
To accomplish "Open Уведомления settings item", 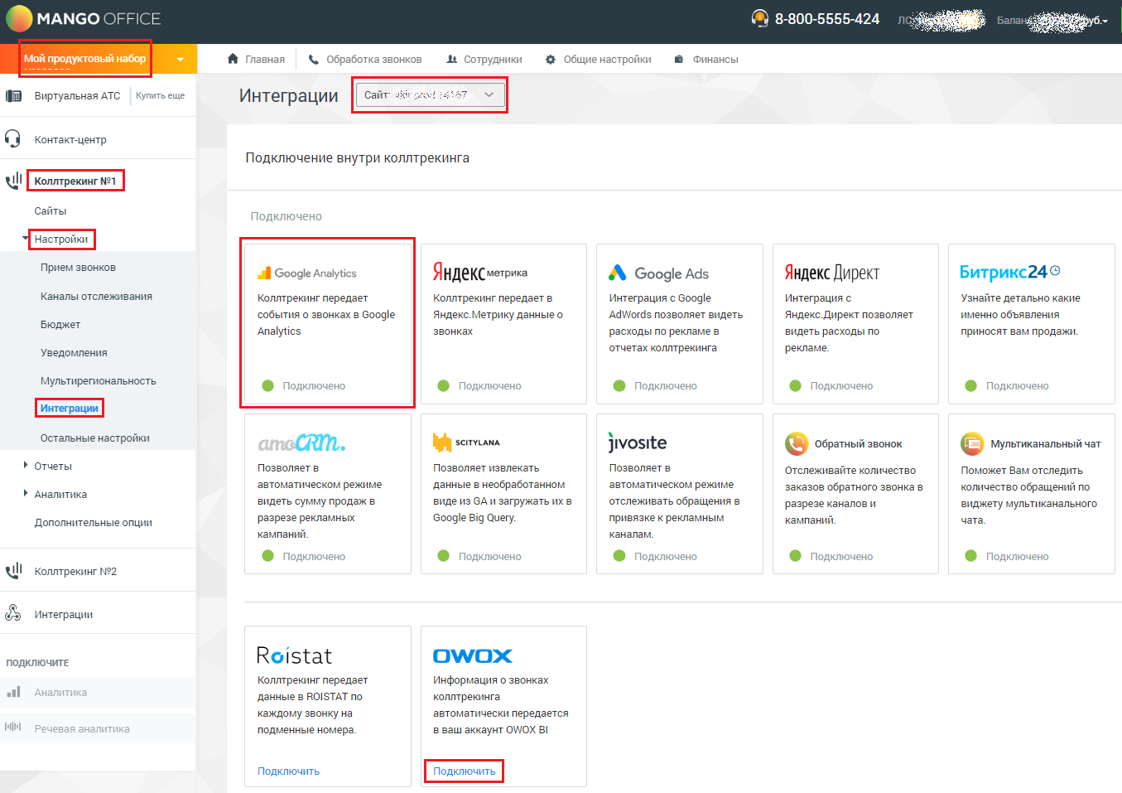I will coord(74,352).
